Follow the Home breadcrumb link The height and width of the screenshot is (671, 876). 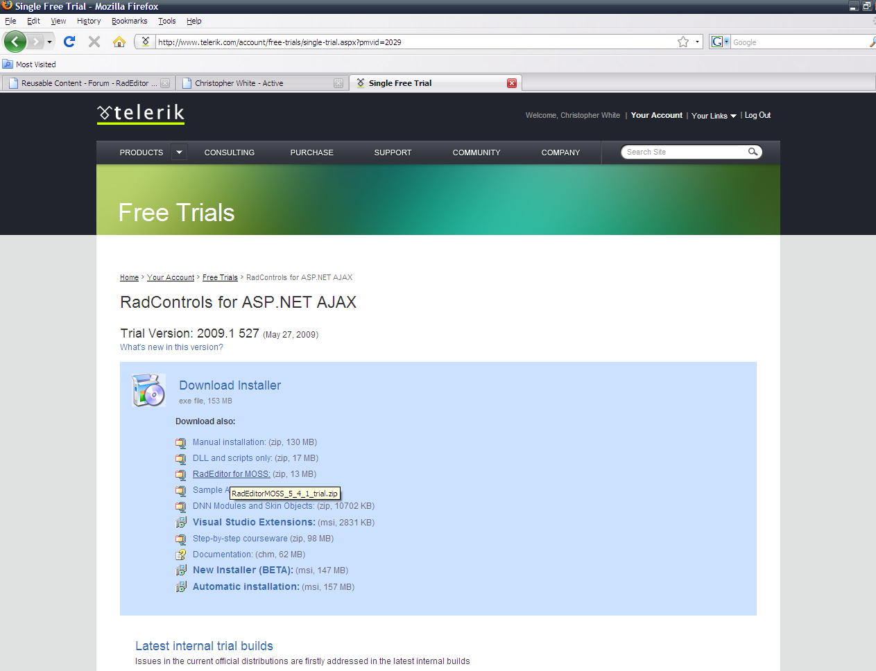tap(129, 277)
